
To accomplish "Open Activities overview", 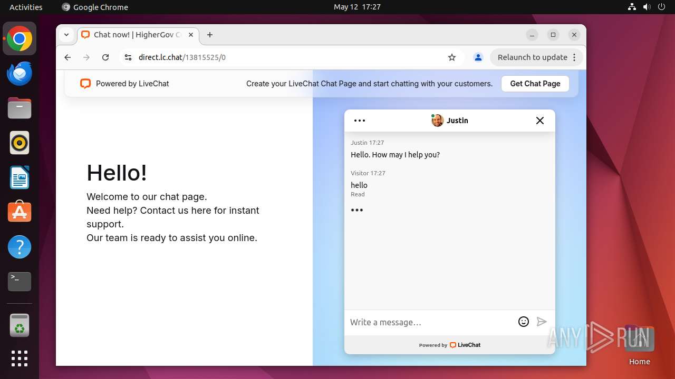I will [x=26, y=7].
